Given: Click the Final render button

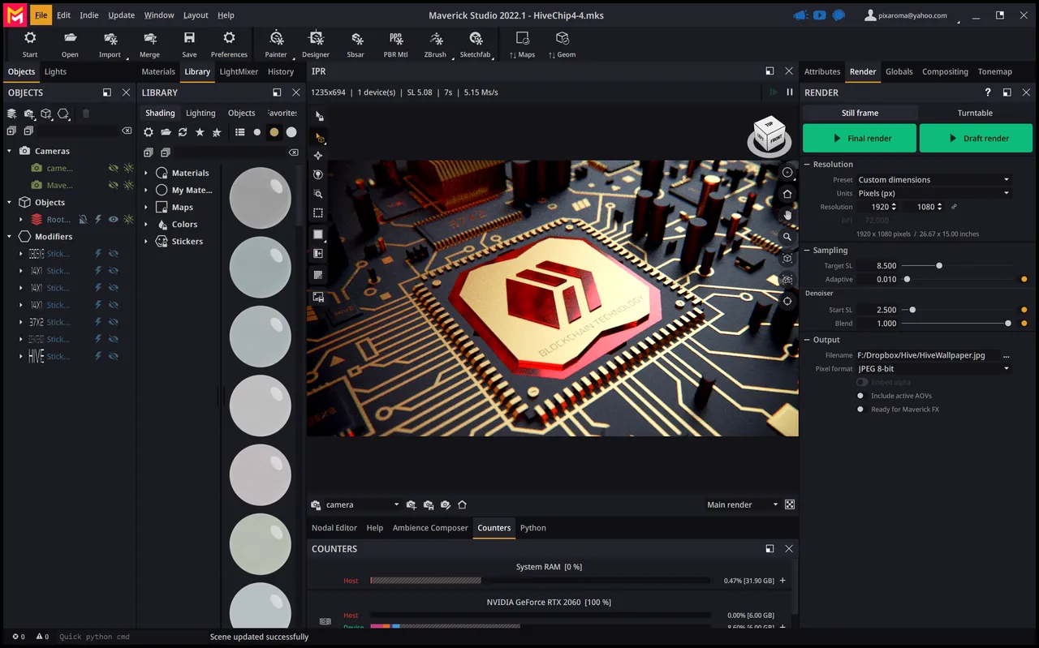Looking at the screenshot, I should pyautogui.click(x=860, y=138).
